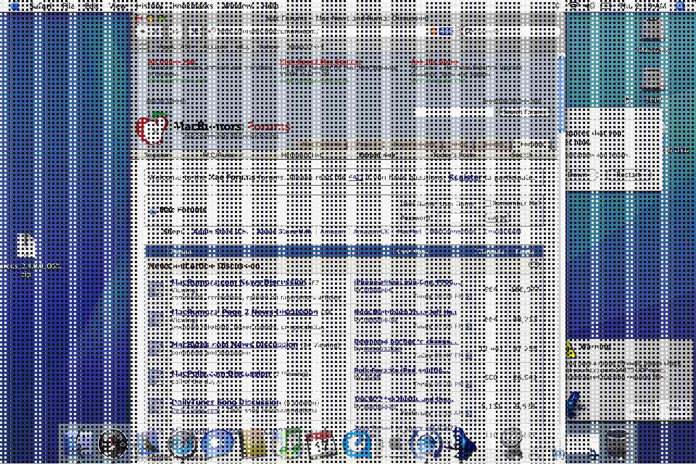Open DailyTunes Song Discussion forum
The image size is (696, 464).
tap(226, 403)
